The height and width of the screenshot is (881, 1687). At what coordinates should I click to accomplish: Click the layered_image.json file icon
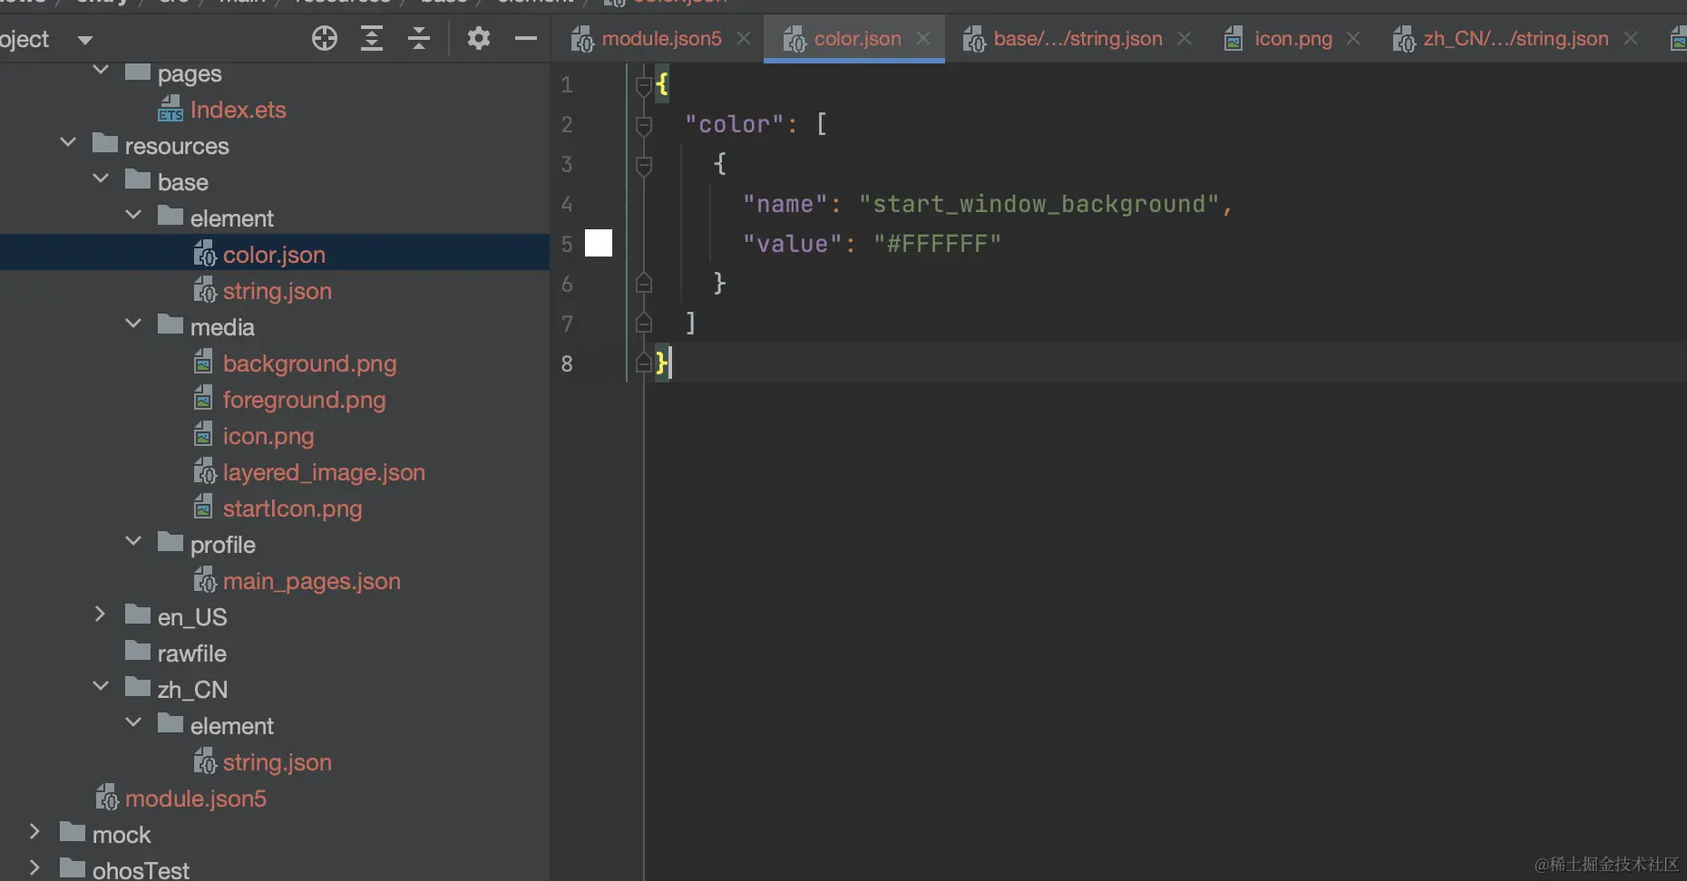[205, 471]
